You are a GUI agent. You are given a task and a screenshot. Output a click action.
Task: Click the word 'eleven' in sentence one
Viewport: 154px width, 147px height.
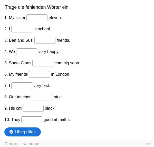point(55,18)
